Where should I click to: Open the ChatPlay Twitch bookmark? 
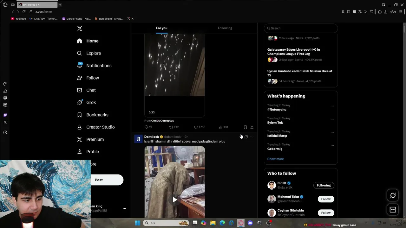(x=43, y=19)
